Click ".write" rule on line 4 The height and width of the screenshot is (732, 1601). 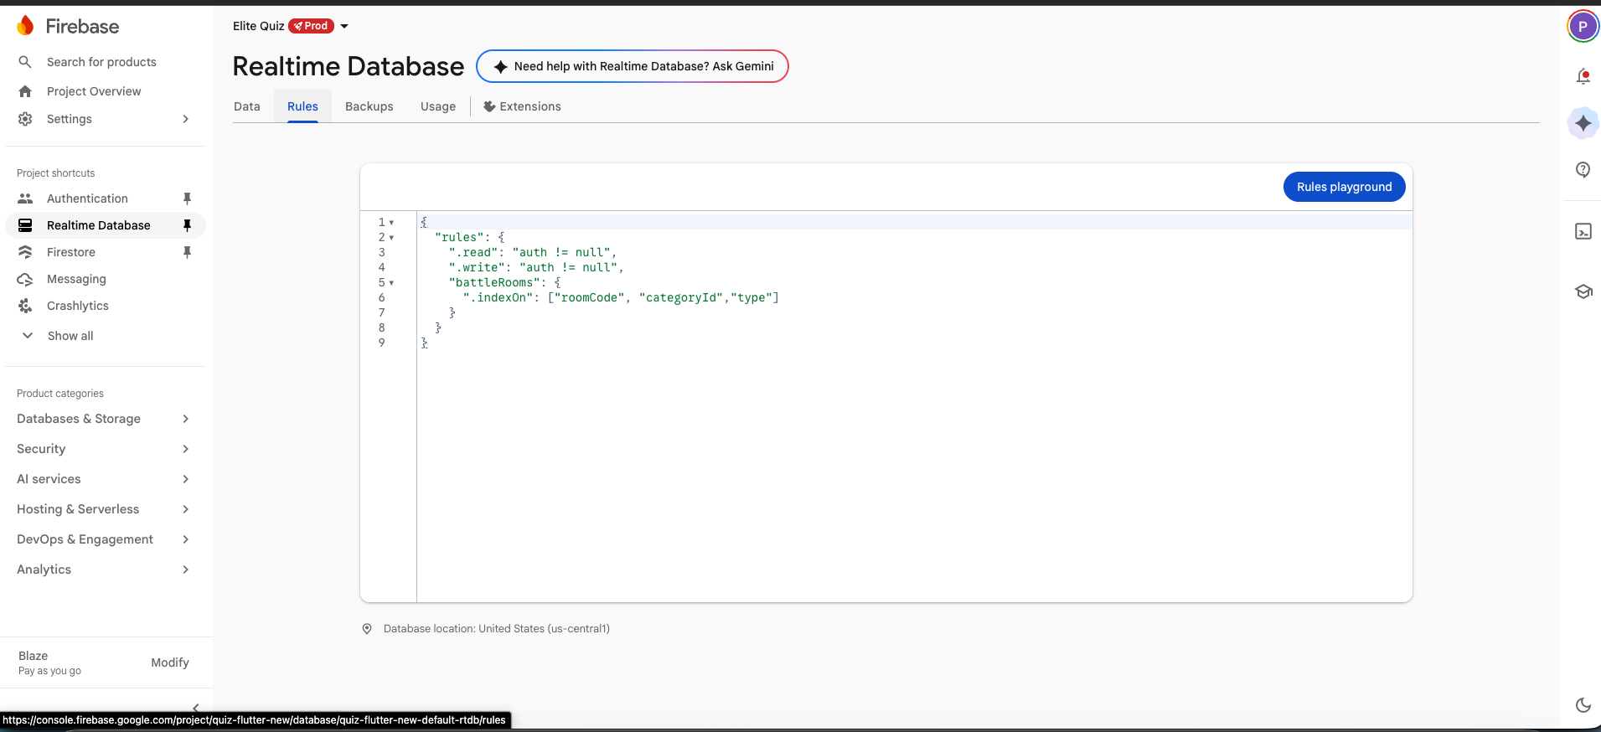pyautogui.click(x=478, y=267)
